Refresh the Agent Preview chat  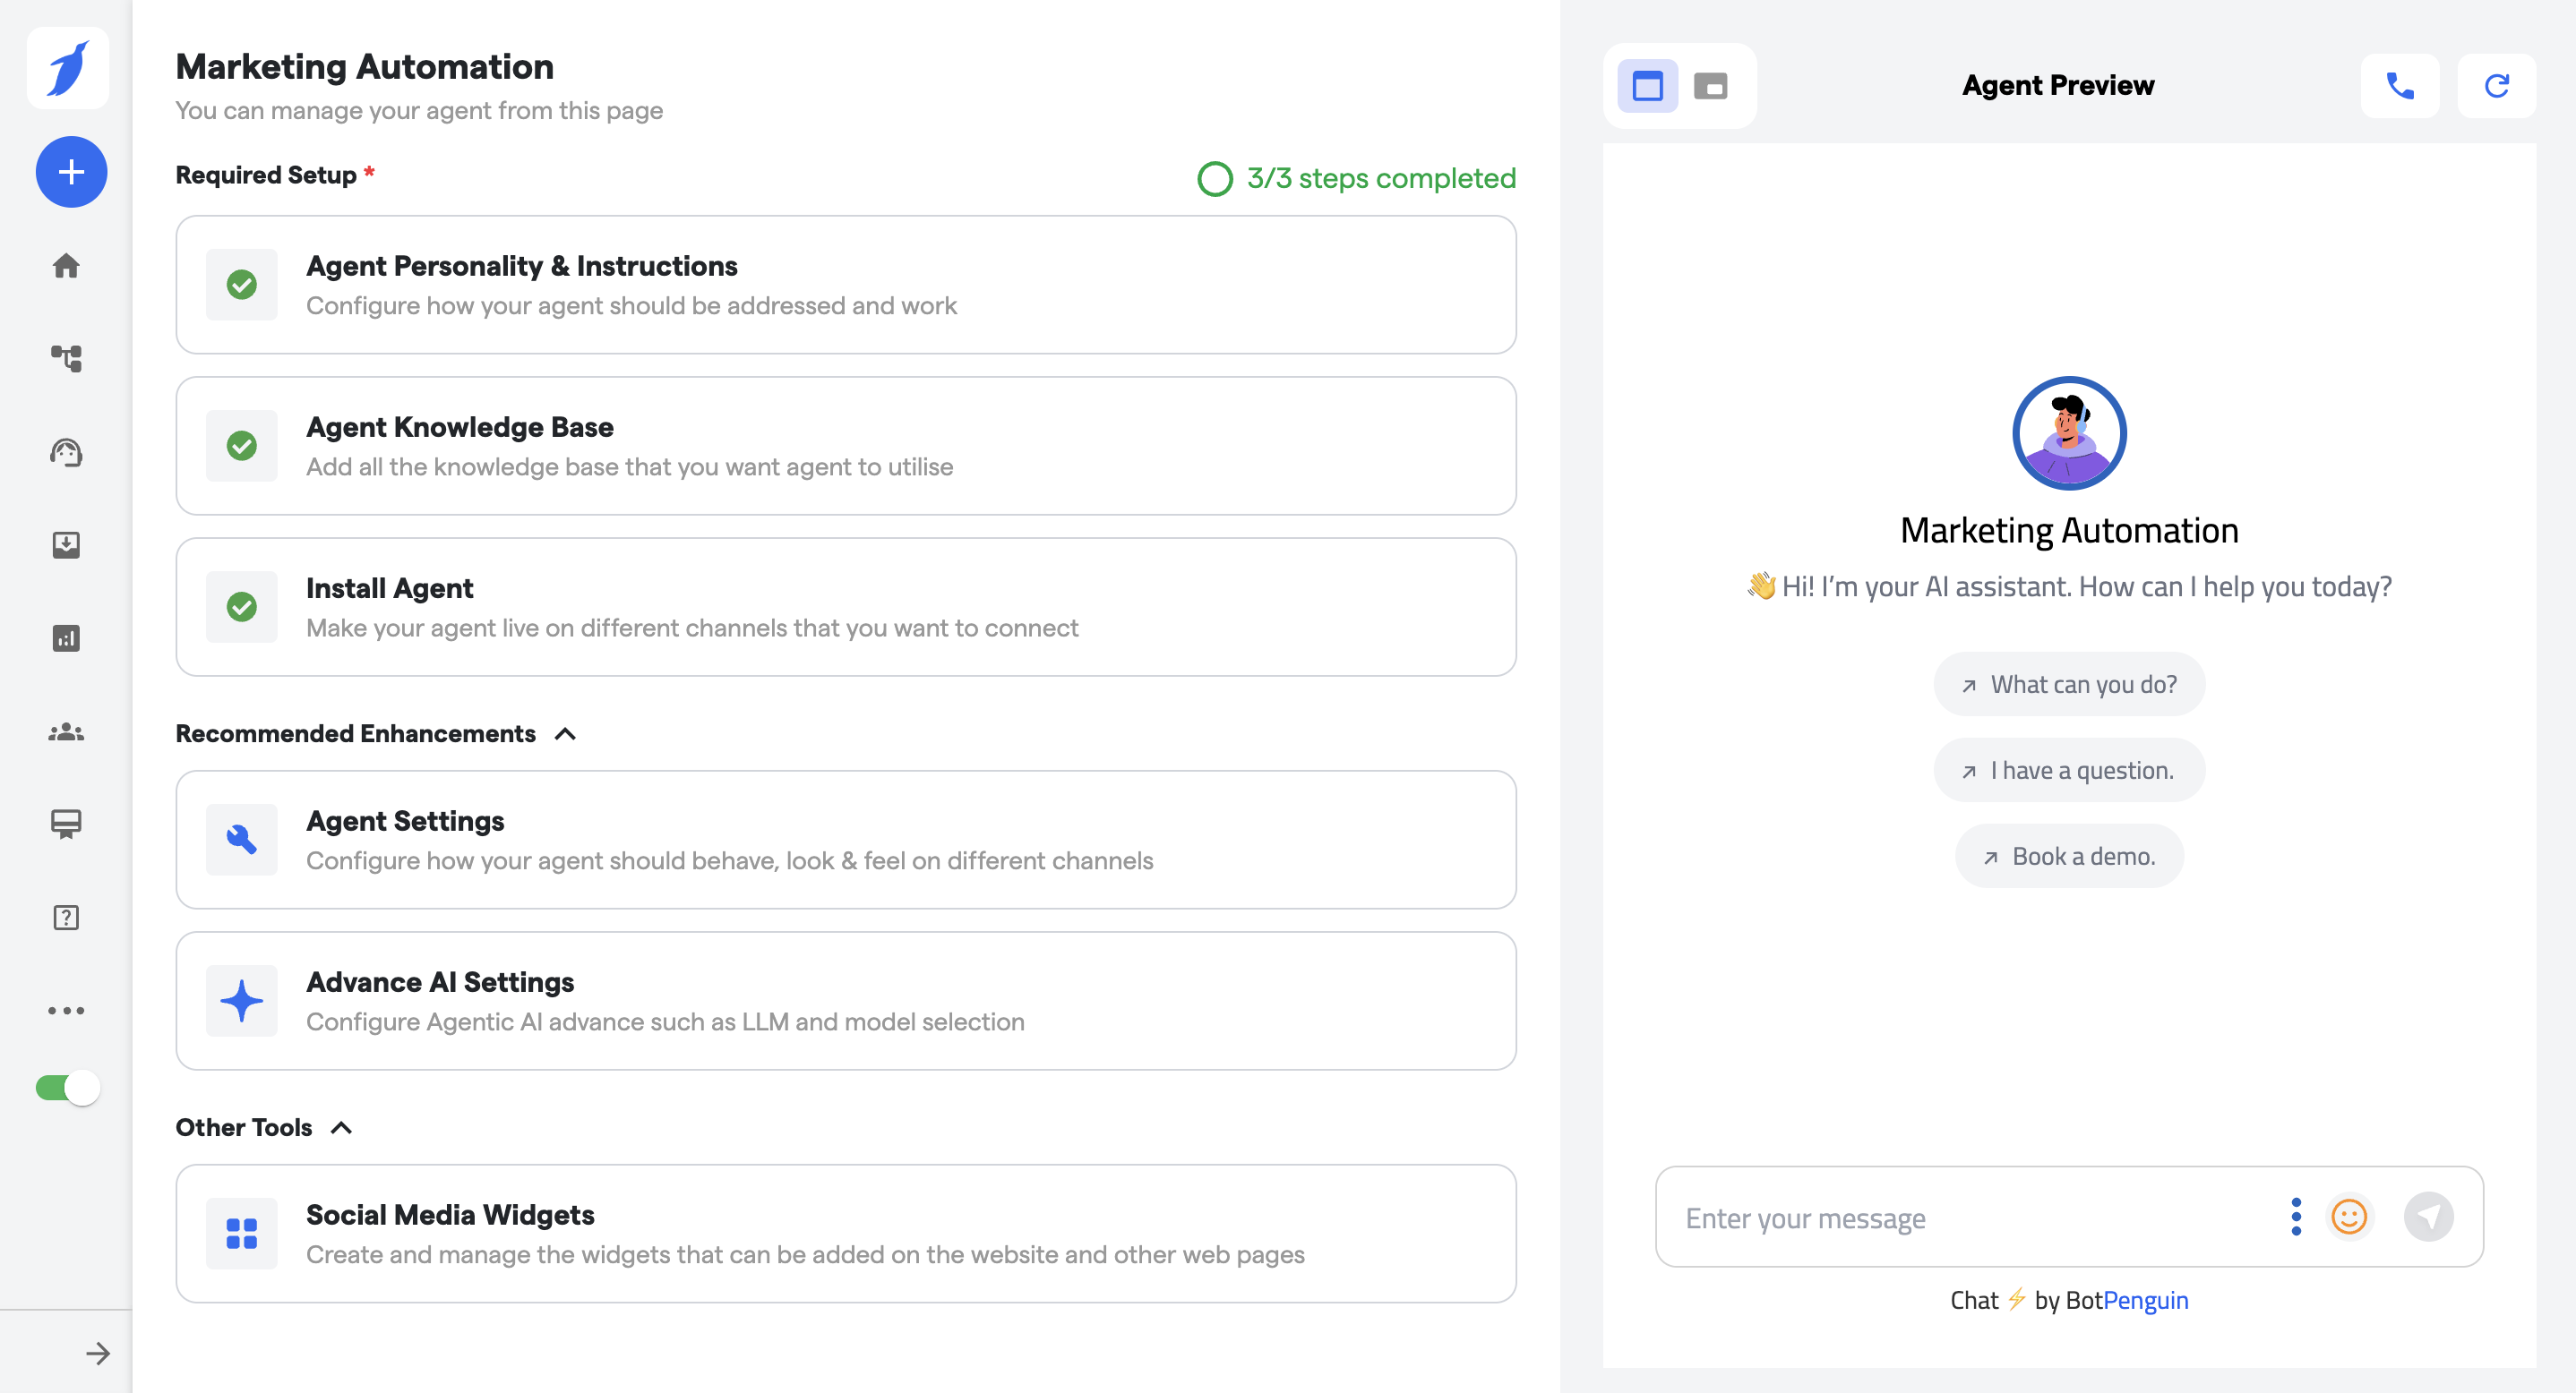[2496, 86]
